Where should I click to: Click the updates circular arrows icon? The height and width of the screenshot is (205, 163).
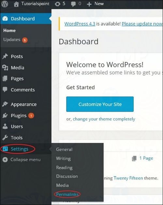tap(57, 4)
